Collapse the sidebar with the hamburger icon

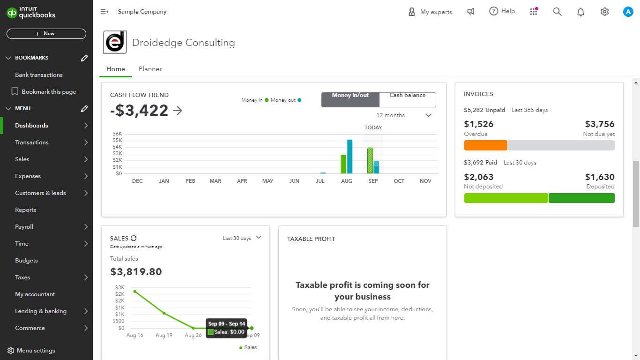(104, 12)
